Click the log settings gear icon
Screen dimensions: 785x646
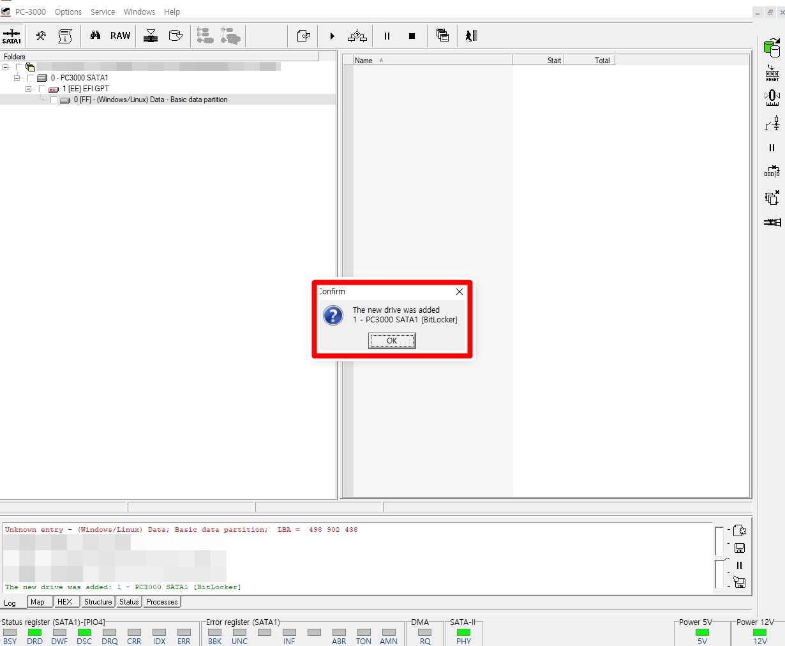coord(740,530)
